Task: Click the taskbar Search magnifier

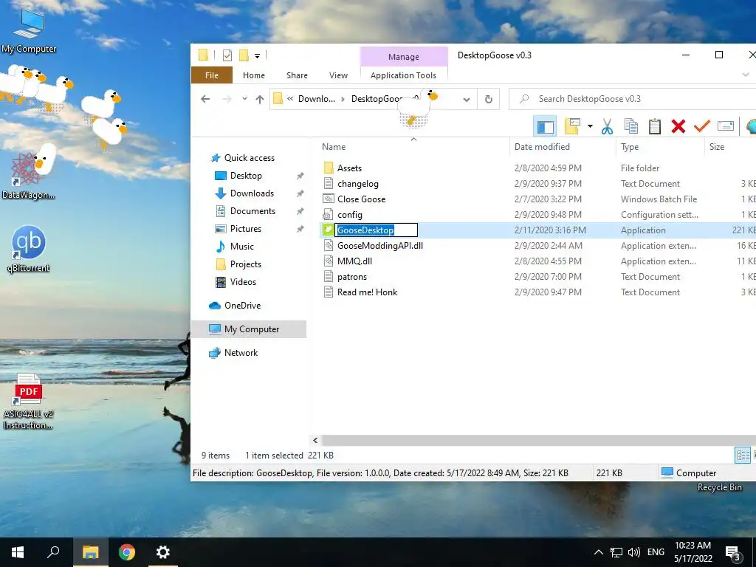Action: (x=53, y=552)
